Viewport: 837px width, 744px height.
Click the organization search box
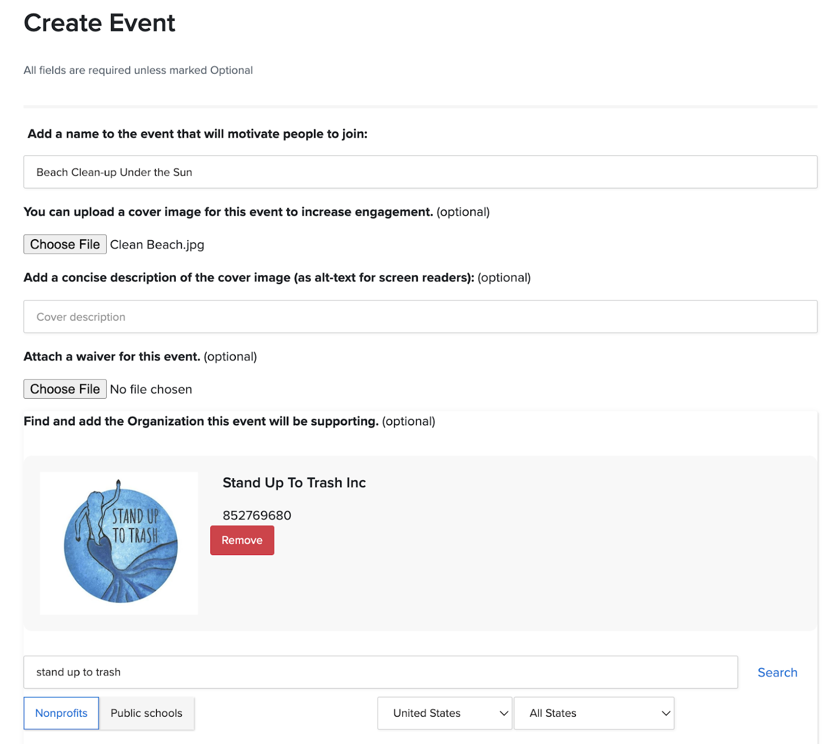click(x=380, y=672)
